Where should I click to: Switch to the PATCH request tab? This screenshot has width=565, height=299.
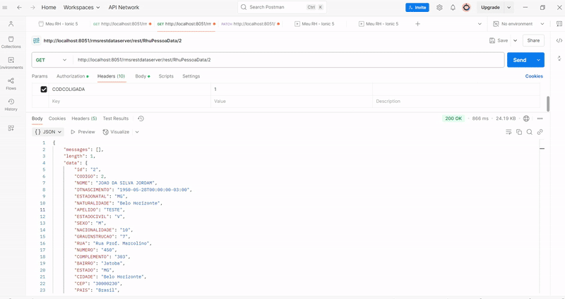[x=251, y=24]
